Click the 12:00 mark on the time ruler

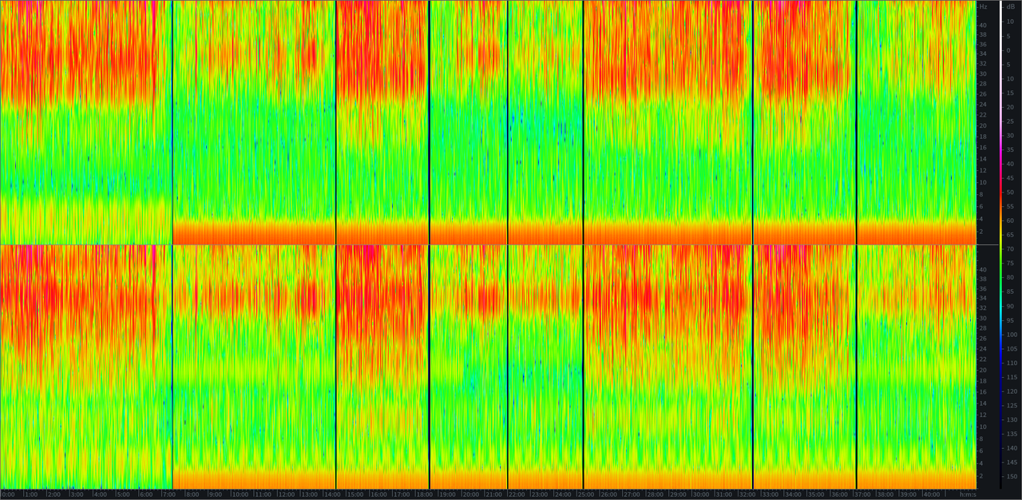(287, 494)
